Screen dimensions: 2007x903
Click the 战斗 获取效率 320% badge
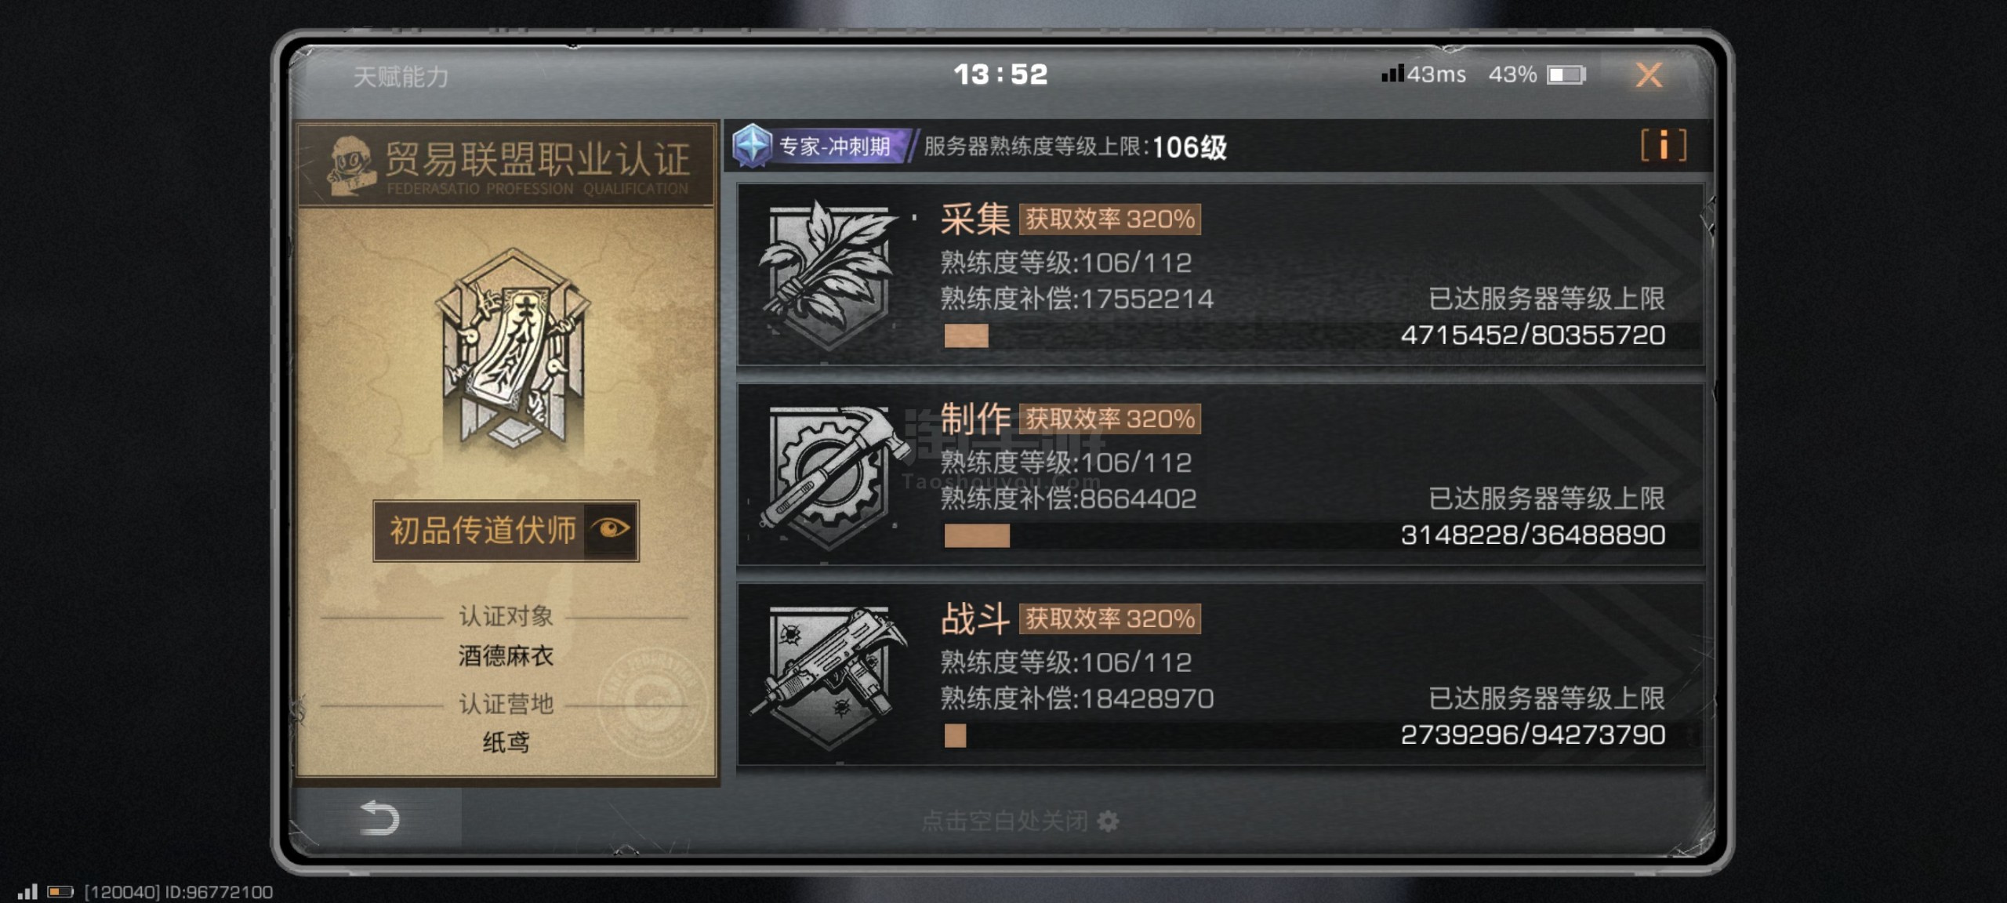(1110, 618)
